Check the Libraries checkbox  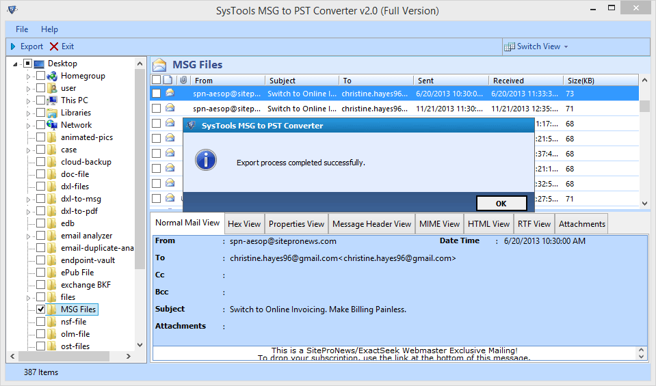coord(40,113)
